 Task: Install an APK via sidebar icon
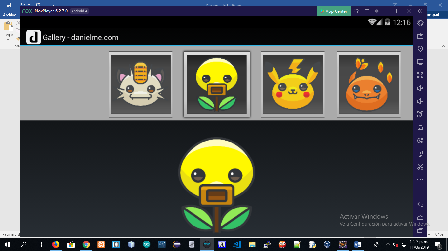[420, 154]
